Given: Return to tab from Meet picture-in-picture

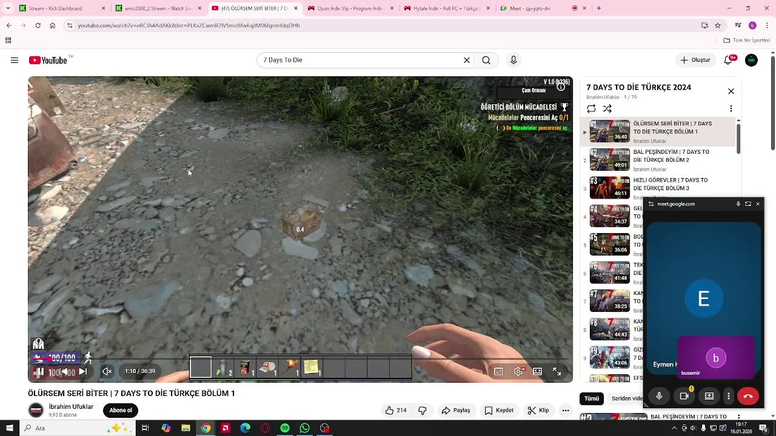Looking at the screenshot, I should tap(748, 204).
